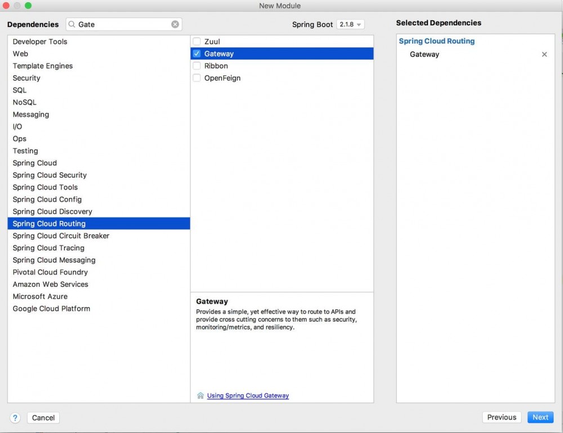Click the home icon beside the Gateway guide link
Image resolution: width=563 pixels, height=433 pixels.
(200, 395)
